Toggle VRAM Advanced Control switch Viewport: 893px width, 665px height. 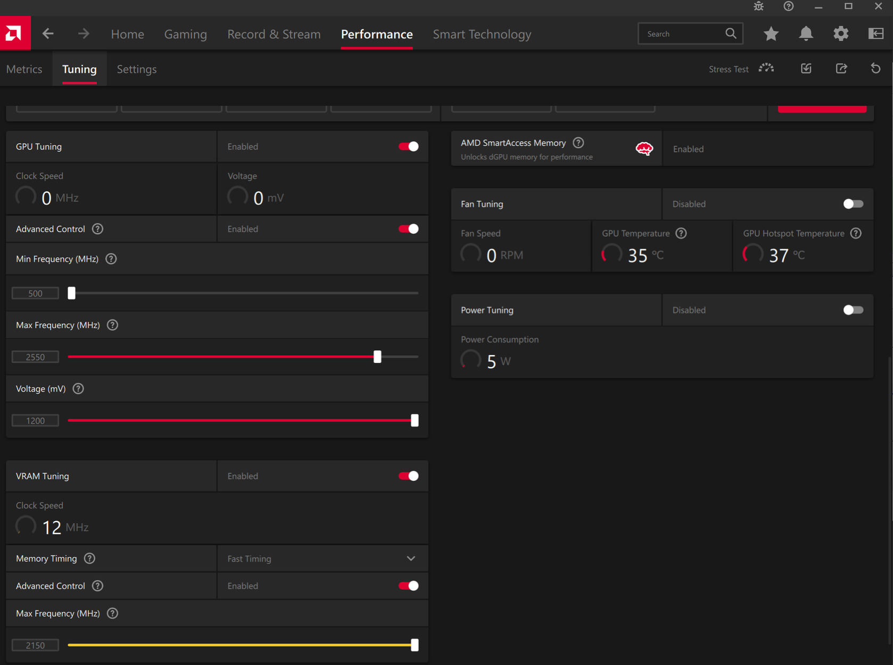point(409,586)
